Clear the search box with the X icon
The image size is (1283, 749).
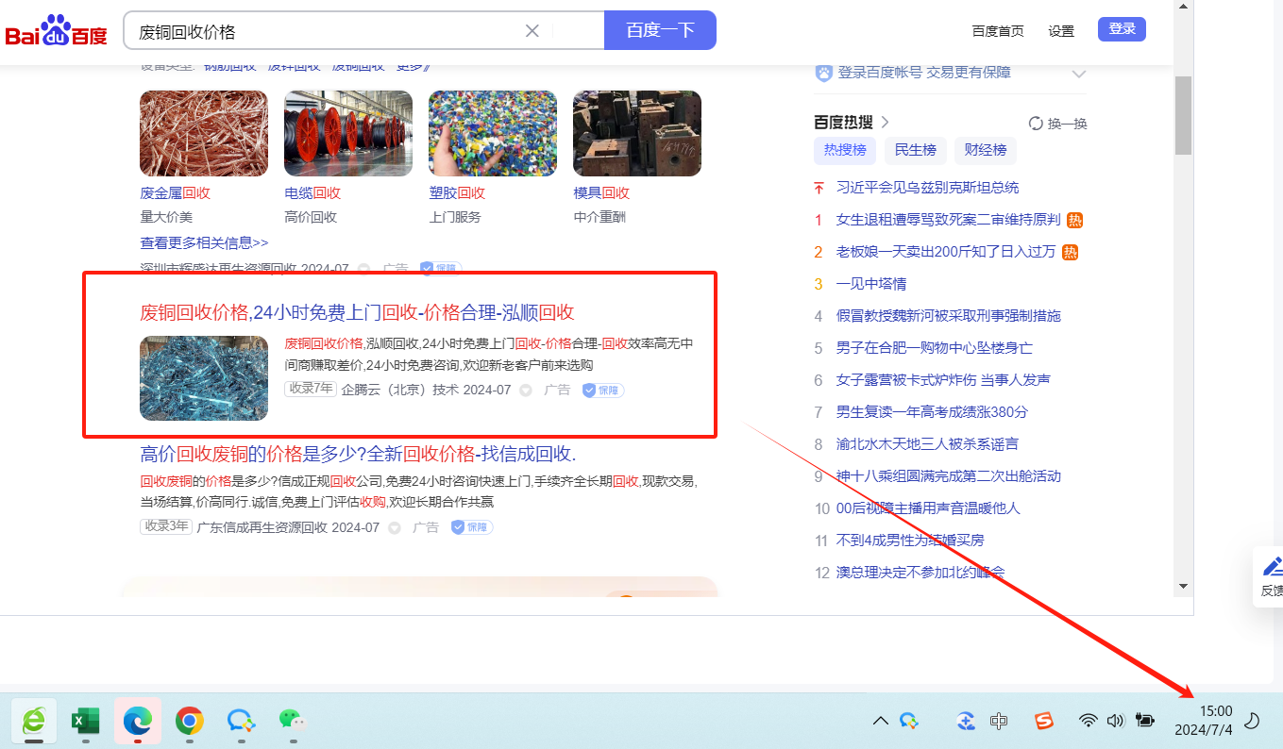pos(532,31)
